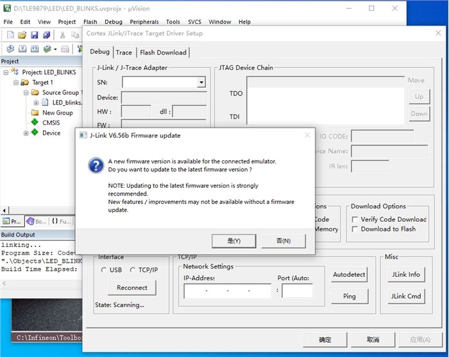Click the Open file folder icon
Screen dimensions: 449x357
[x=22, y=35]
